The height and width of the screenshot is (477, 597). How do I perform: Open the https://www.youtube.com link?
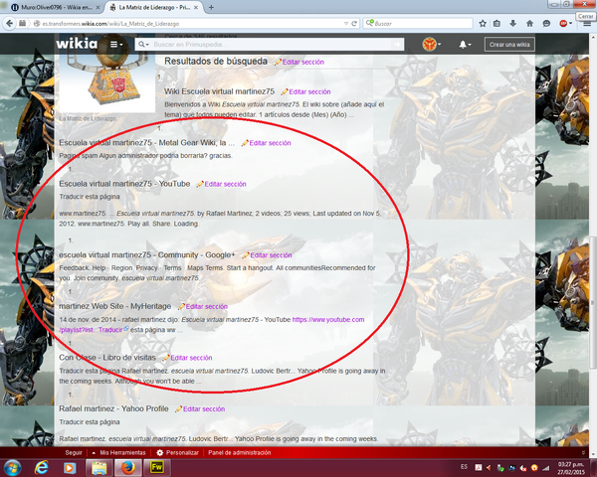pyautogui.click(x=328, y=320)
